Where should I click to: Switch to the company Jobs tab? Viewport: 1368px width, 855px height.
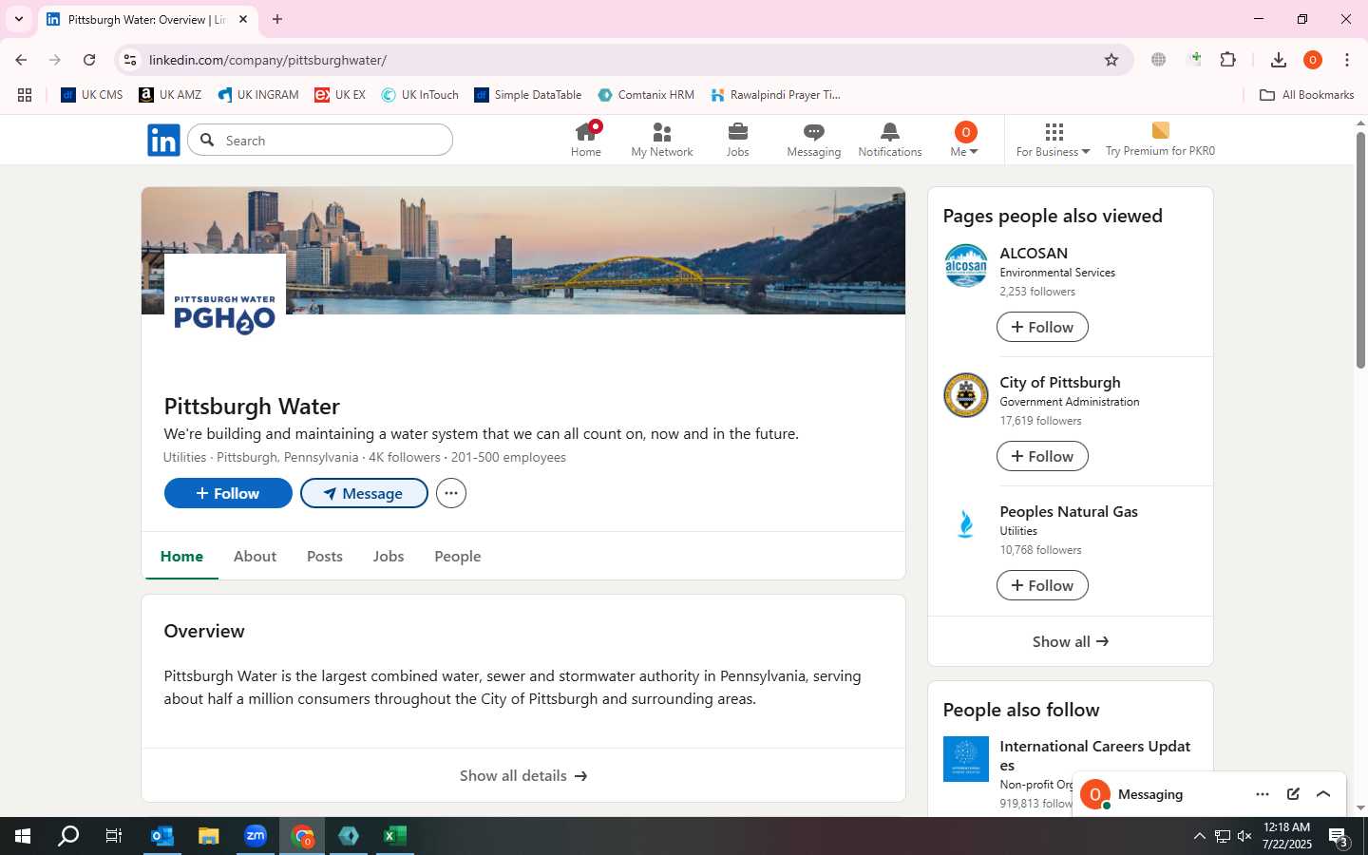(x=389, y=556)
